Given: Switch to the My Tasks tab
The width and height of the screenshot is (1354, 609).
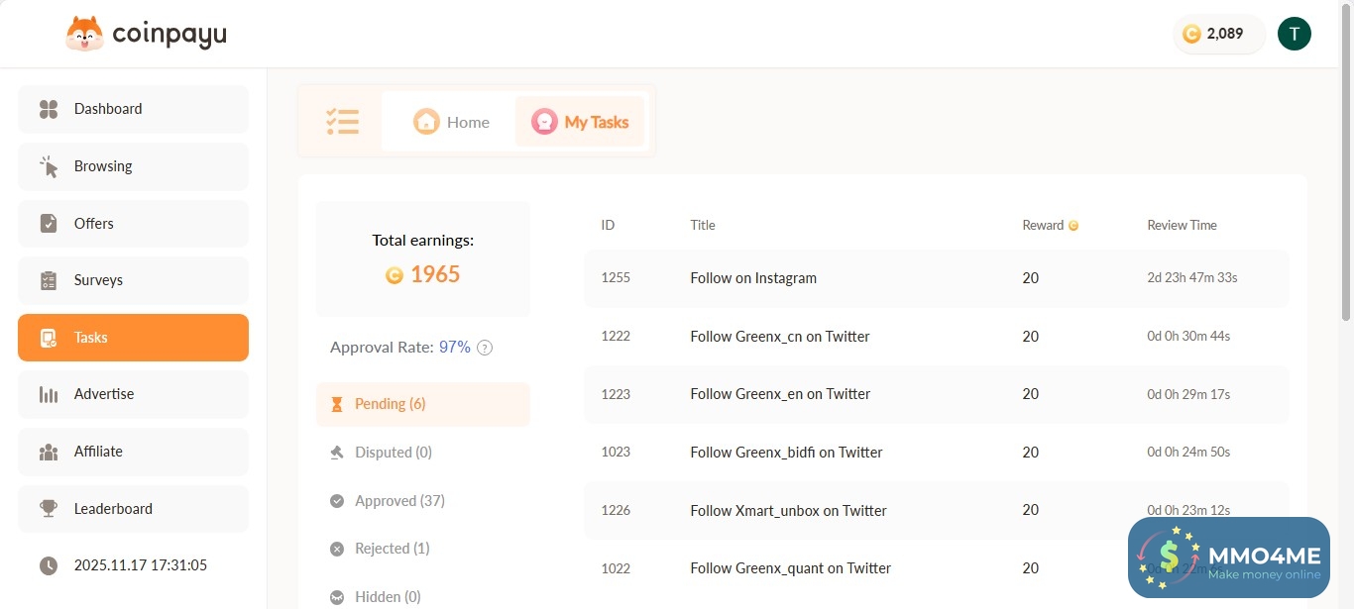Looking at the screenshot, I should [x=580, y=121].
